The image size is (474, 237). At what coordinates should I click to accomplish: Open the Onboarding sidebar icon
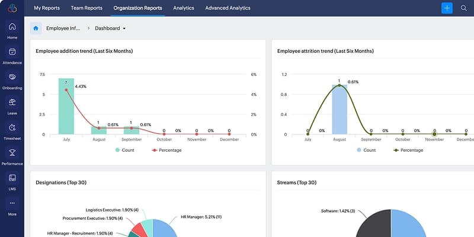(x=12, y=77)
